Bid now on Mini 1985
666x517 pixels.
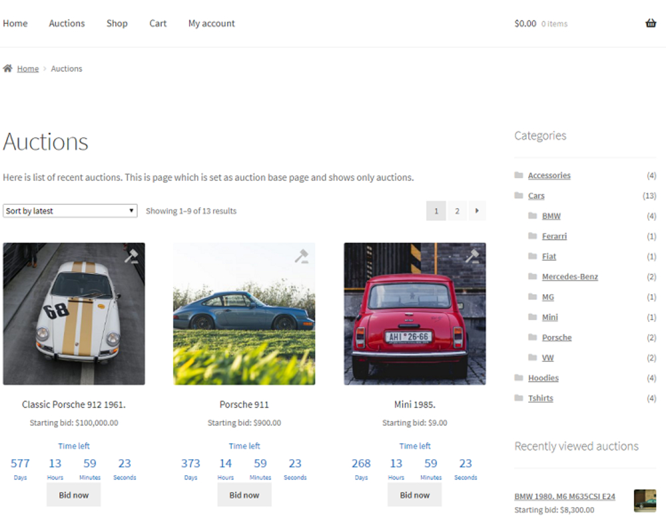[414, 495]
